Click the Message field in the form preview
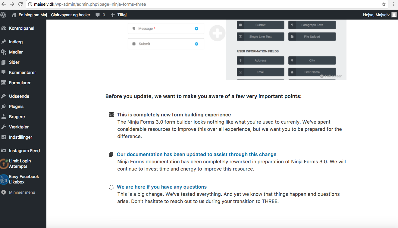Viewport: 398px width, 228px height. pos(166,29)
